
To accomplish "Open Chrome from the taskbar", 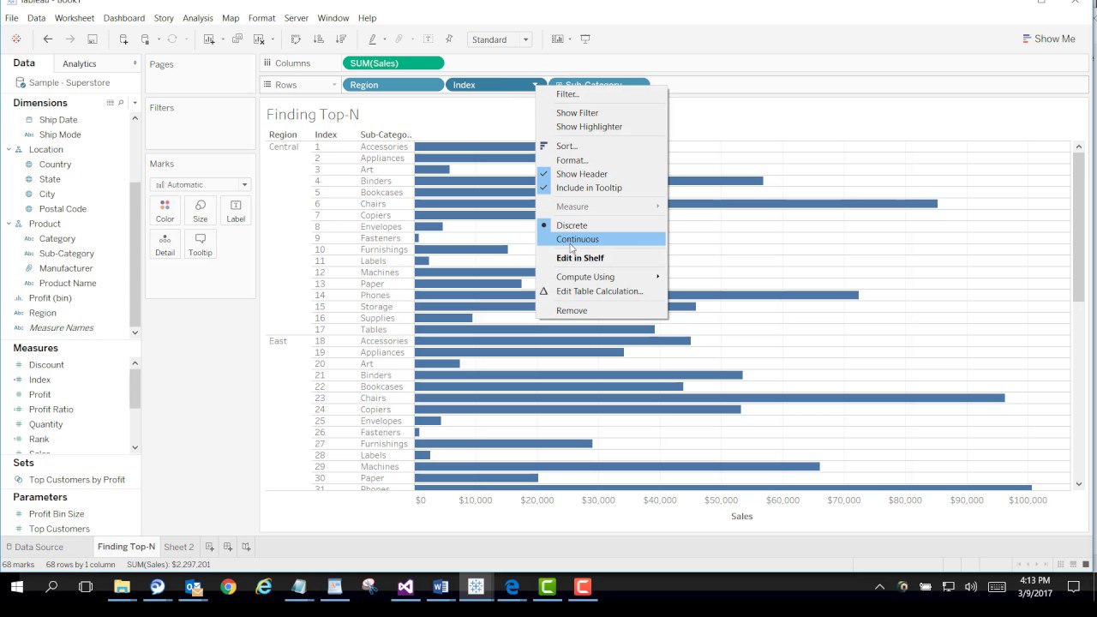I will click(x=228, y=587).
